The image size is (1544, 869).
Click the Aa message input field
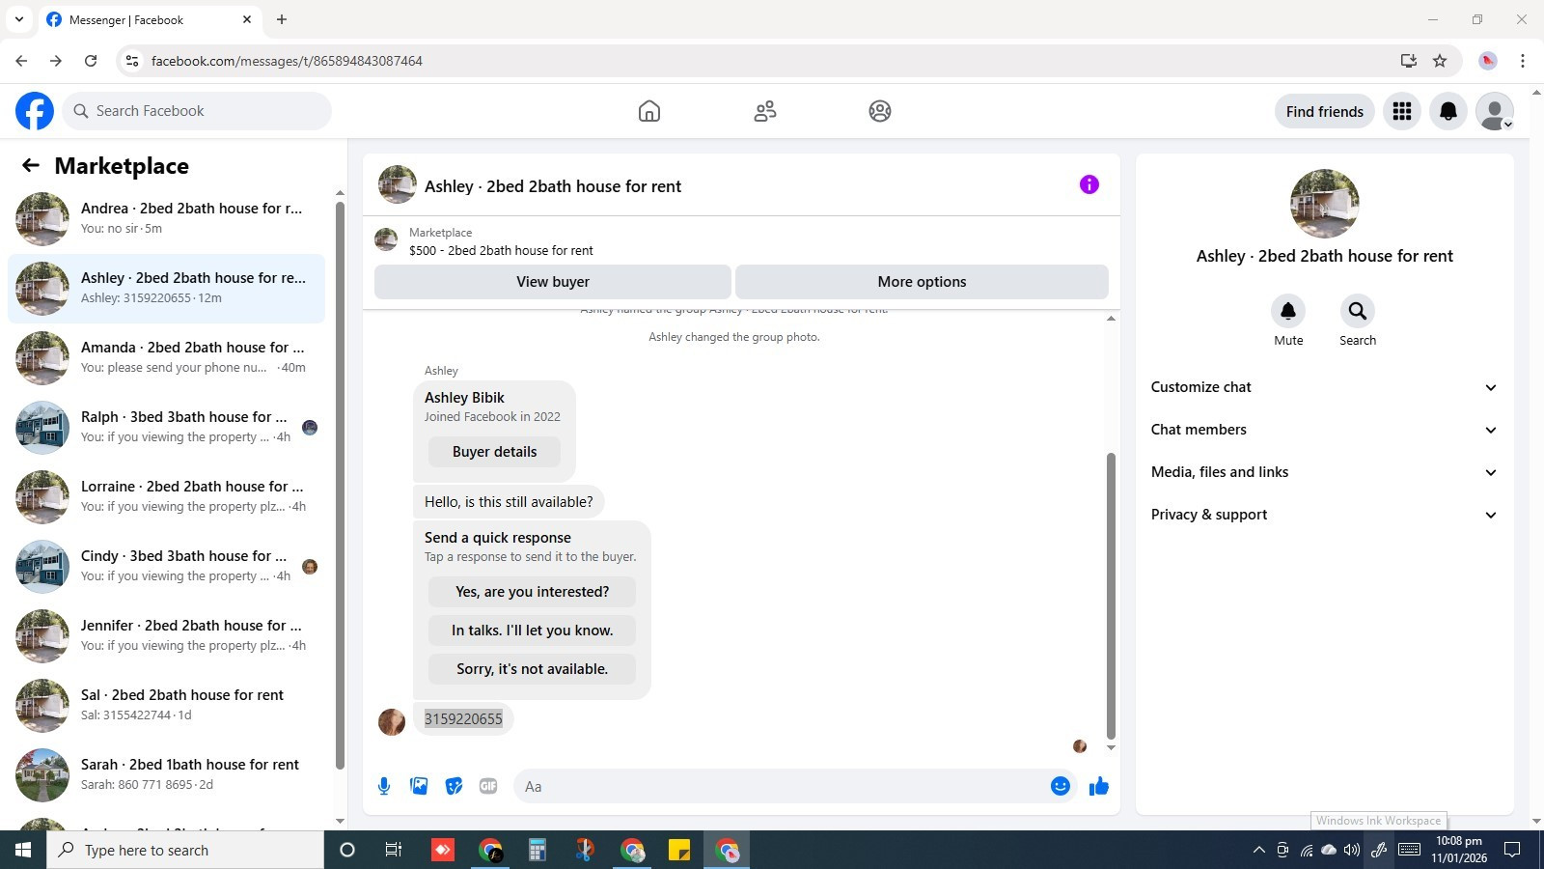[782, 786]
